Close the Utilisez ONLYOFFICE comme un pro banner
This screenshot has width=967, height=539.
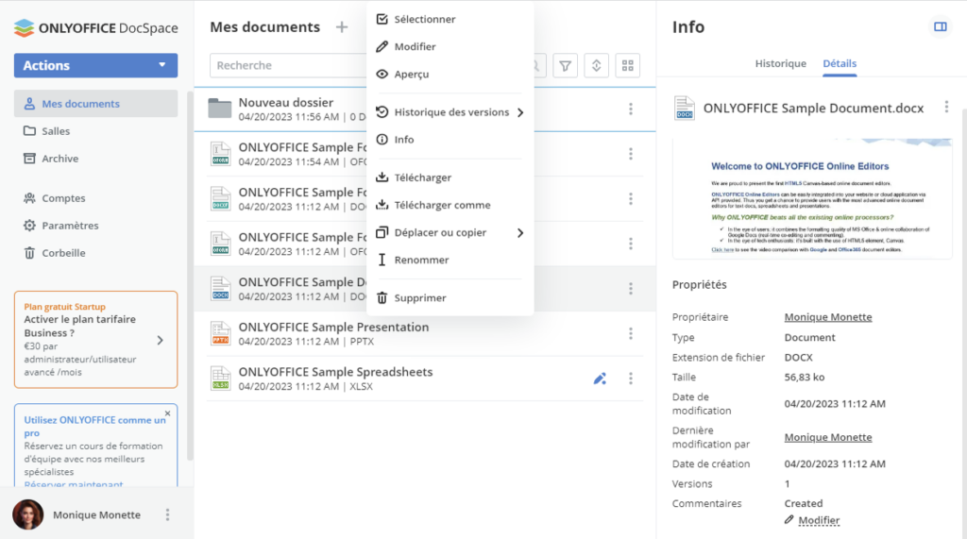(x=168, y=413)
